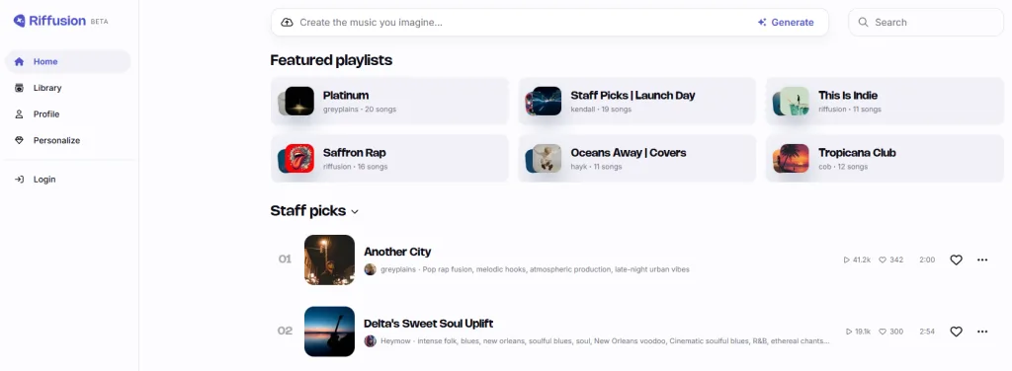Open three-dot menu for Delta's Sweet Soul Uplift
The image size is (1012, 371).
point(982,332)
